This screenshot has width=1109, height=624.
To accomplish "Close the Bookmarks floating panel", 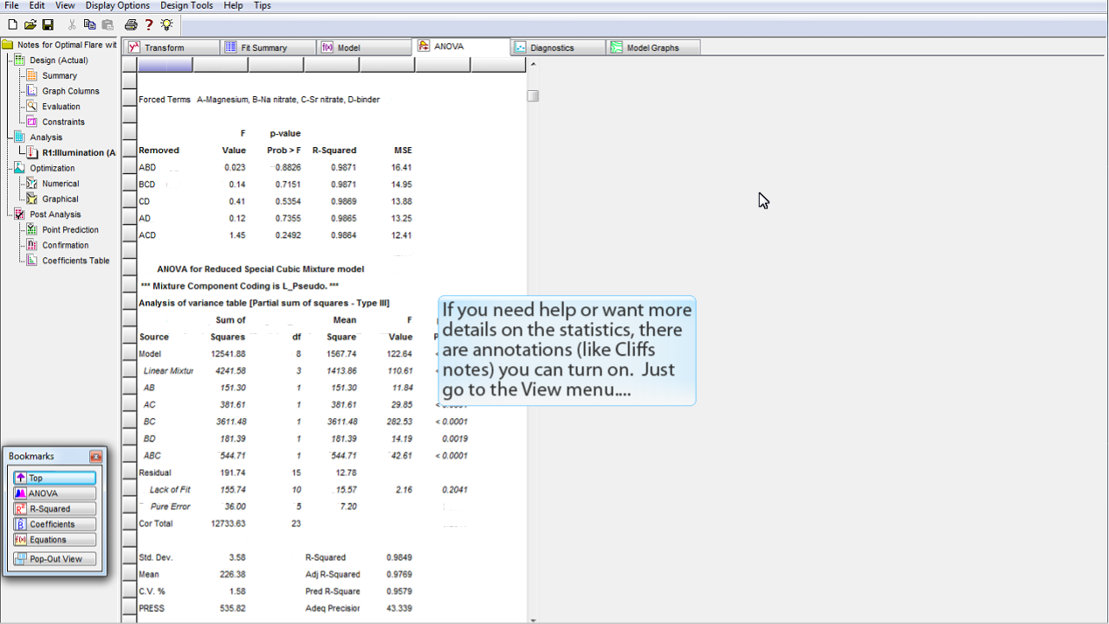I will [95, 456].
